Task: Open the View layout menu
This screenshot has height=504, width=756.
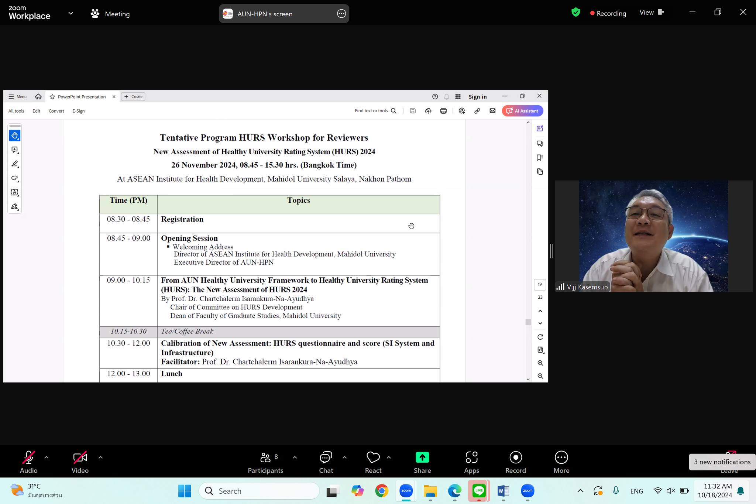Action: 652,13
